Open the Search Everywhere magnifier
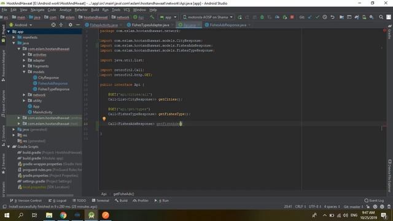 pyautogui.click(x=381, y=17)
